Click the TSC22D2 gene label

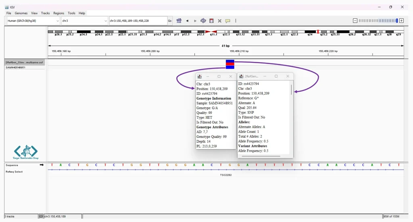click(226, 175)
